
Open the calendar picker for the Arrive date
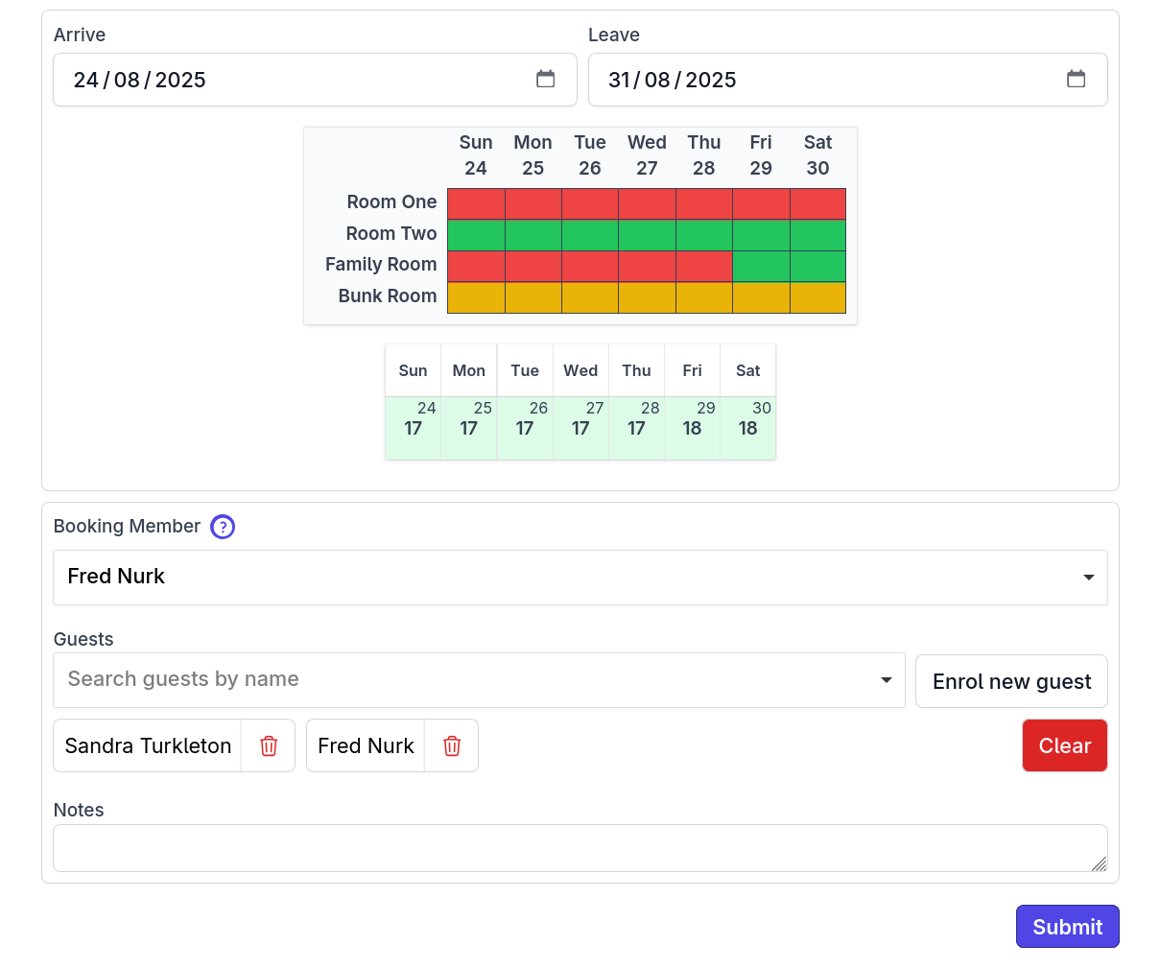[x=546, y=80]
